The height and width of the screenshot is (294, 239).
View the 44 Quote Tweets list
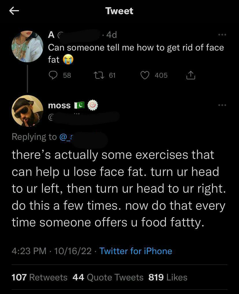[x=108, y=277]
